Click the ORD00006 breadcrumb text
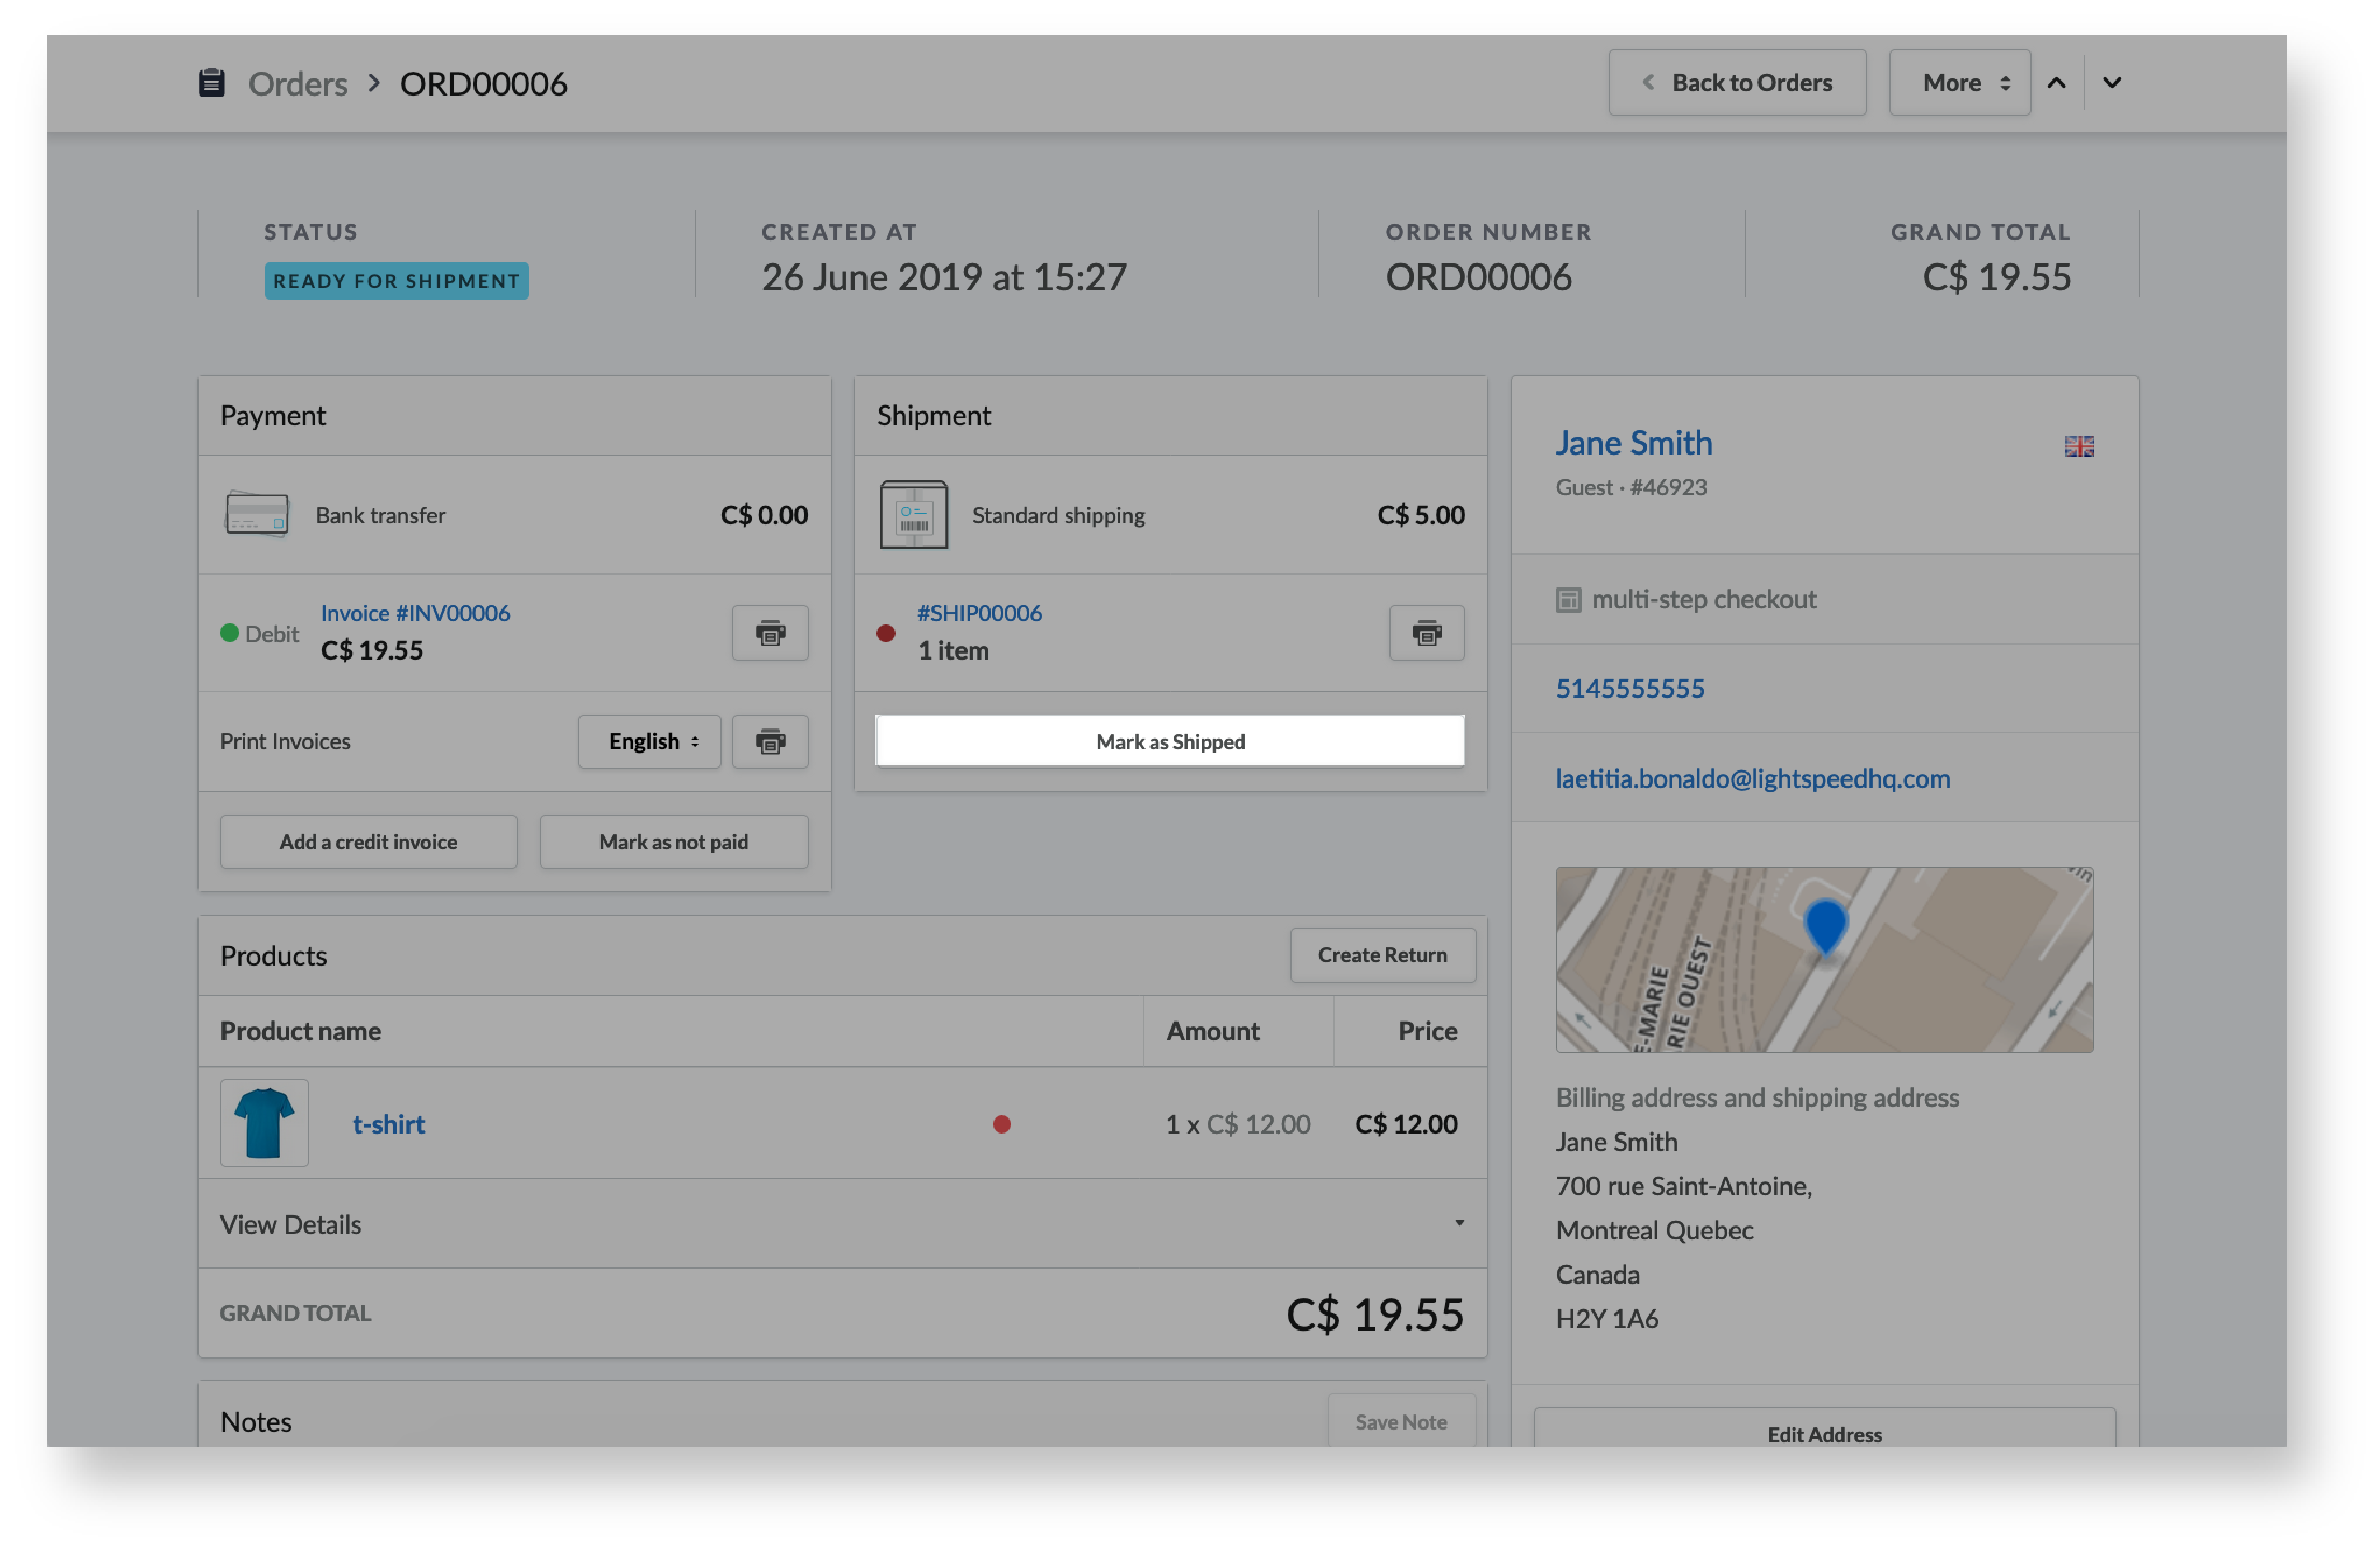This screenshot has width=2380, height=1552. [484, 84]
